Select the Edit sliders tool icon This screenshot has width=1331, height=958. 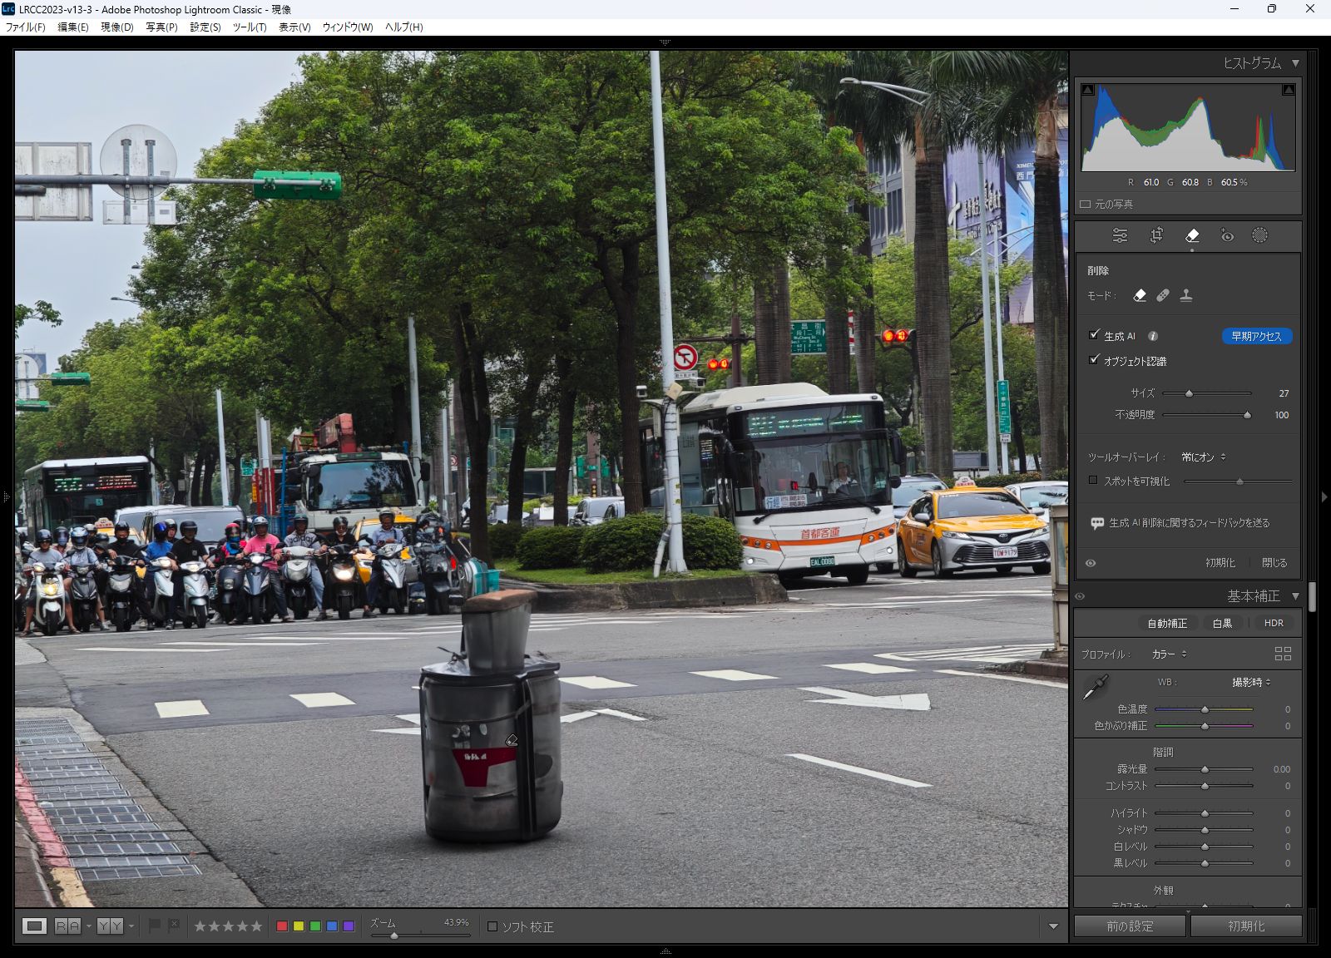coord(1120,236)
